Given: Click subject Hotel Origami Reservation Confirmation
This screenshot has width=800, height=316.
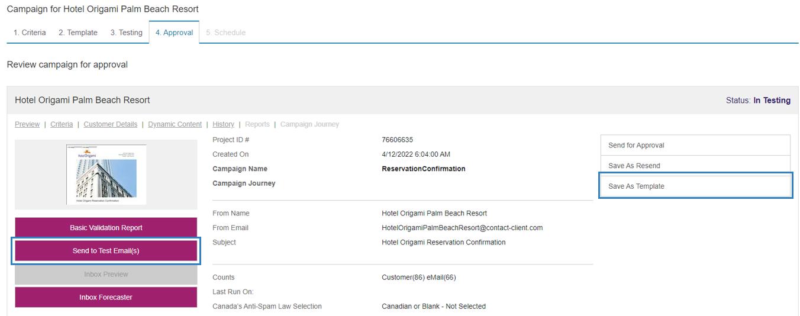Looking at the screenshot, I should tap(444, 242).
